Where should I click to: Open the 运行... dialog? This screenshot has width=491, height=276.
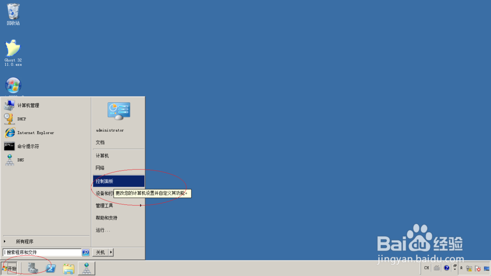coord(118,230)
